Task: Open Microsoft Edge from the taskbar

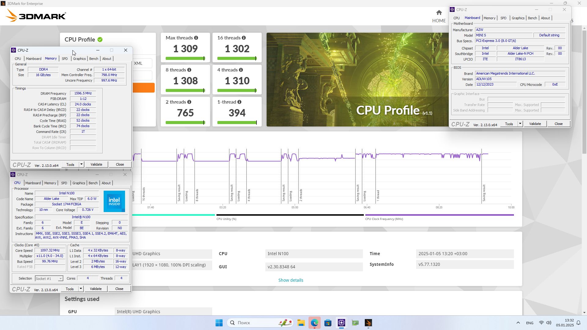Action: 314,323
